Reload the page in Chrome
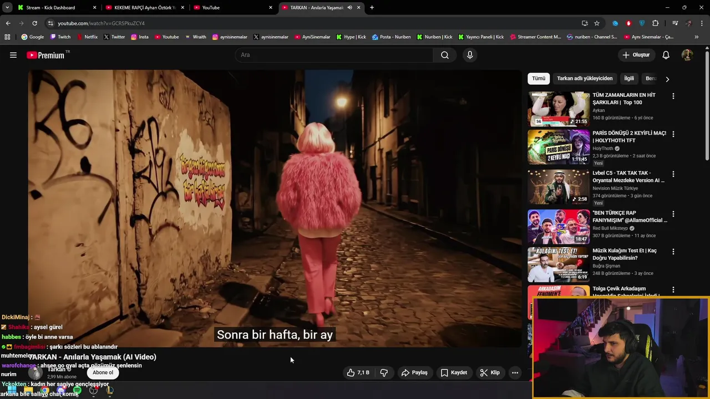This screenshot has height=399, width=710. [34, 23]
